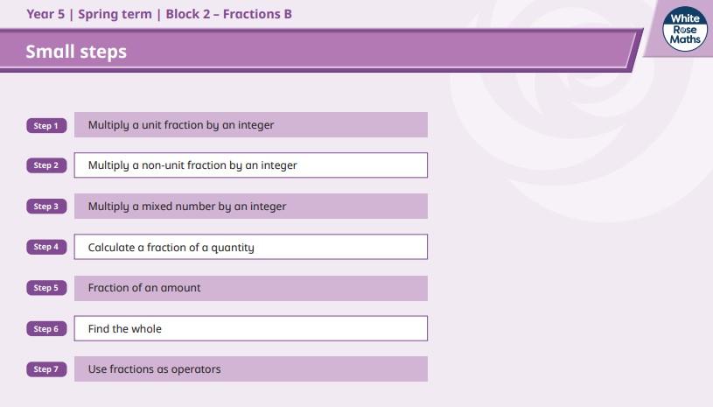713x407 pixels.
Task: Go to 'Multiply a mixed number by an integer'
Action: (251, 207)
